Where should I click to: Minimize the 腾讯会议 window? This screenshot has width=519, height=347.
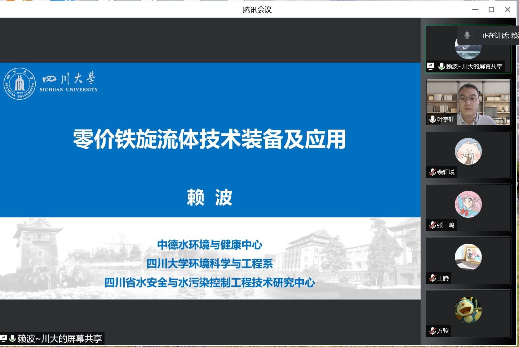pyautogui.click(x=475, y=10)
